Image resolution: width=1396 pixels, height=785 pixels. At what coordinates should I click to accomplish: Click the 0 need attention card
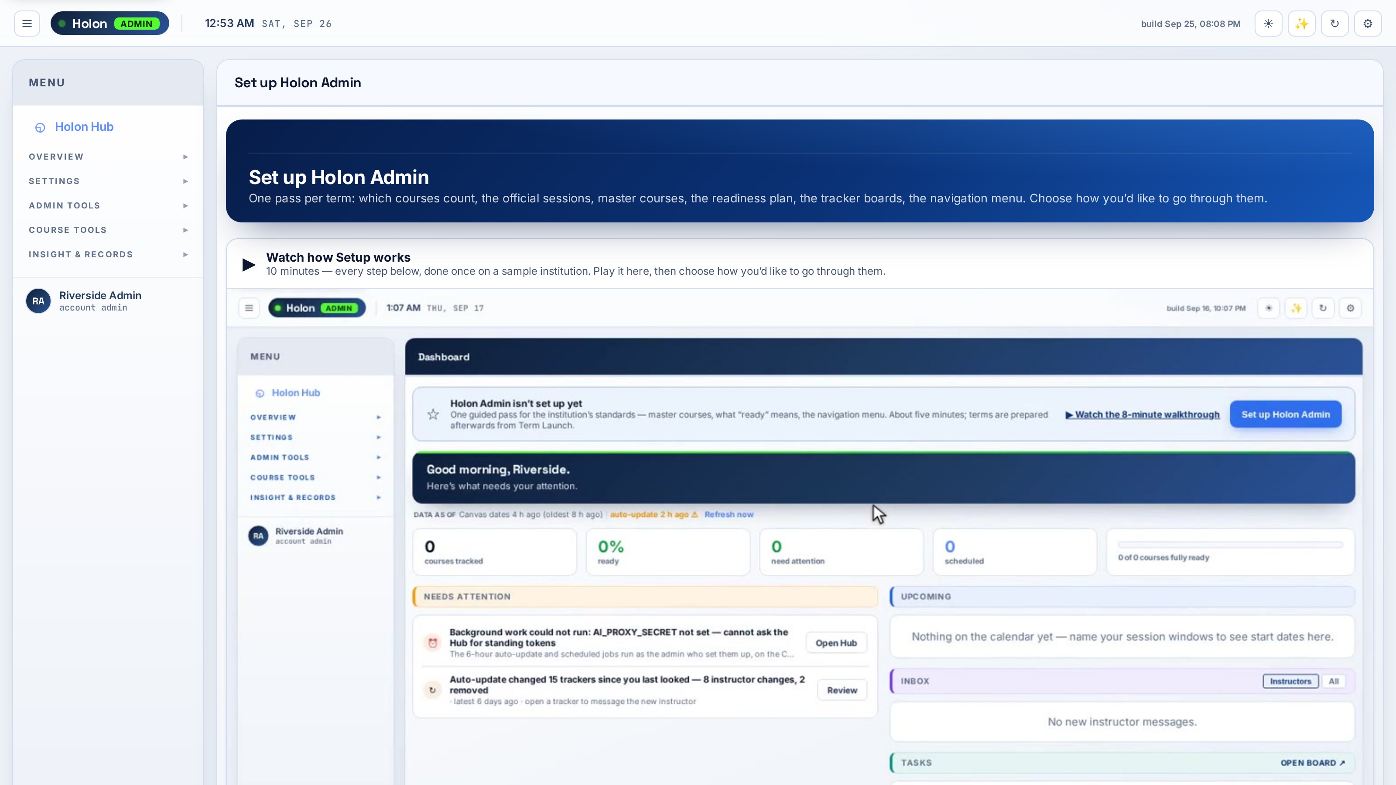coord(841,552)
